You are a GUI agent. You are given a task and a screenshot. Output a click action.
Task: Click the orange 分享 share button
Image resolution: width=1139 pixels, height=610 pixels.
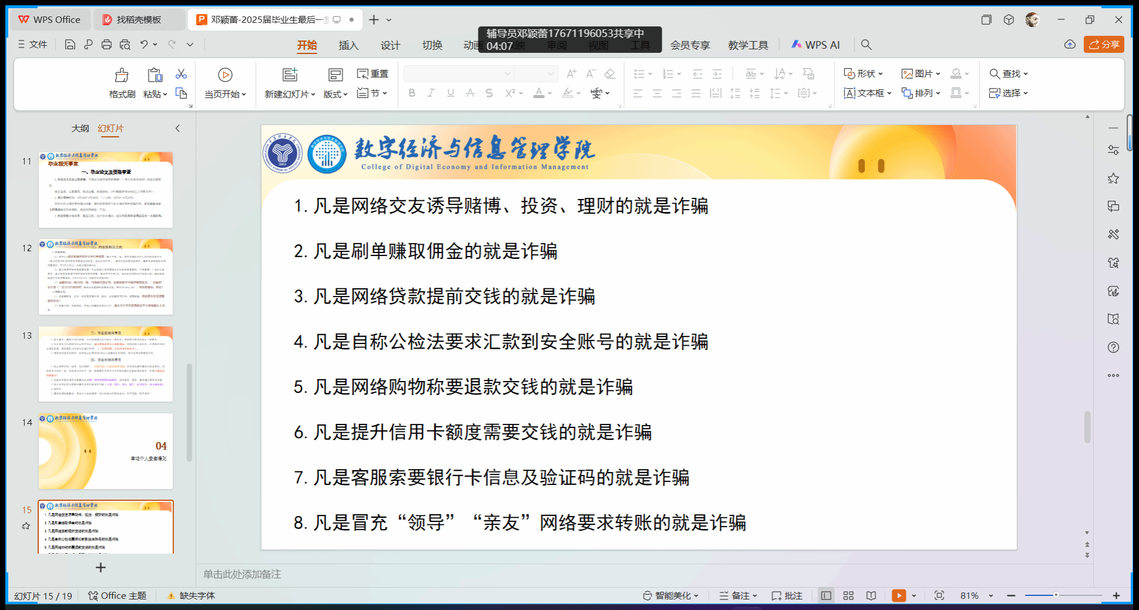(1104, 45)
